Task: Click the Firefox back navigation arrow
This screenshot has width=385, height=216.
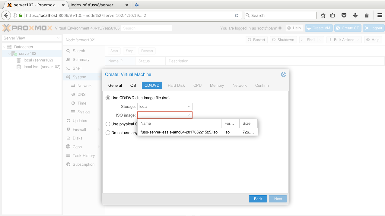Action: point(6,15)
